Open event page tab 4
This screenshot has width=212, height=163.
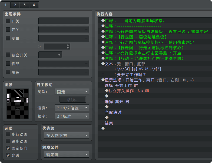coord(34,5)
